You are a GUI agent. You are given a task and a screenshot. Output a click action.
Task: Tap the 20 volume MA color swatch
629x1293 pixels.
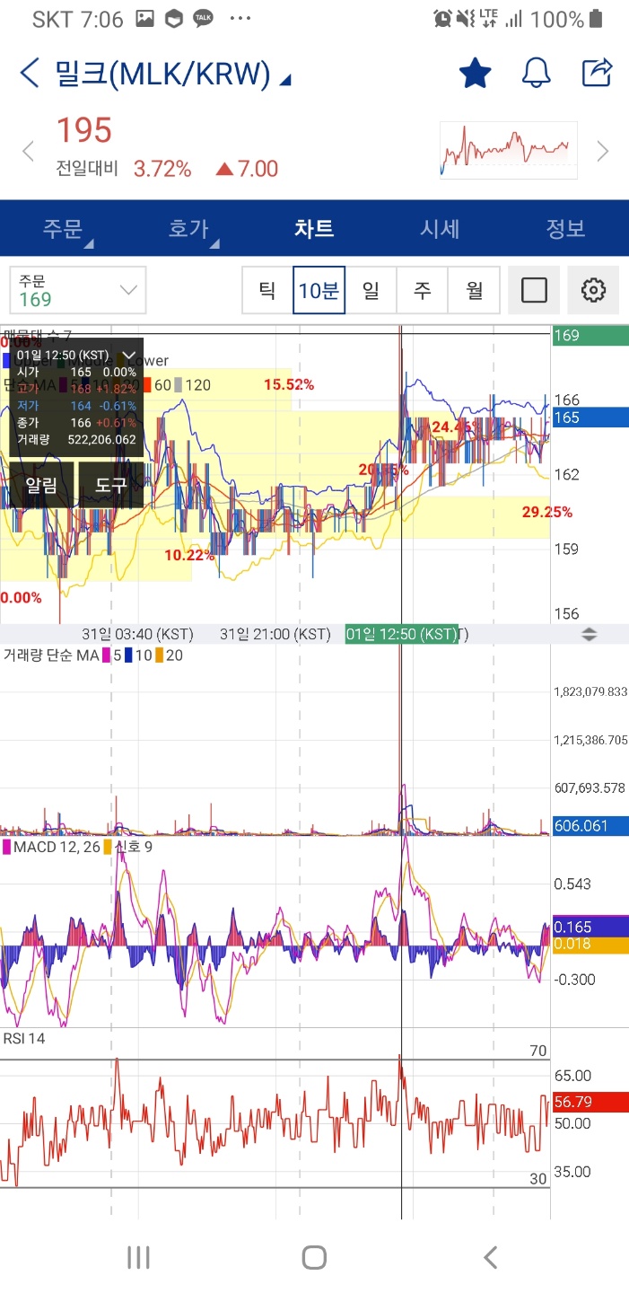pyautogui.click(x=160, y=655)
